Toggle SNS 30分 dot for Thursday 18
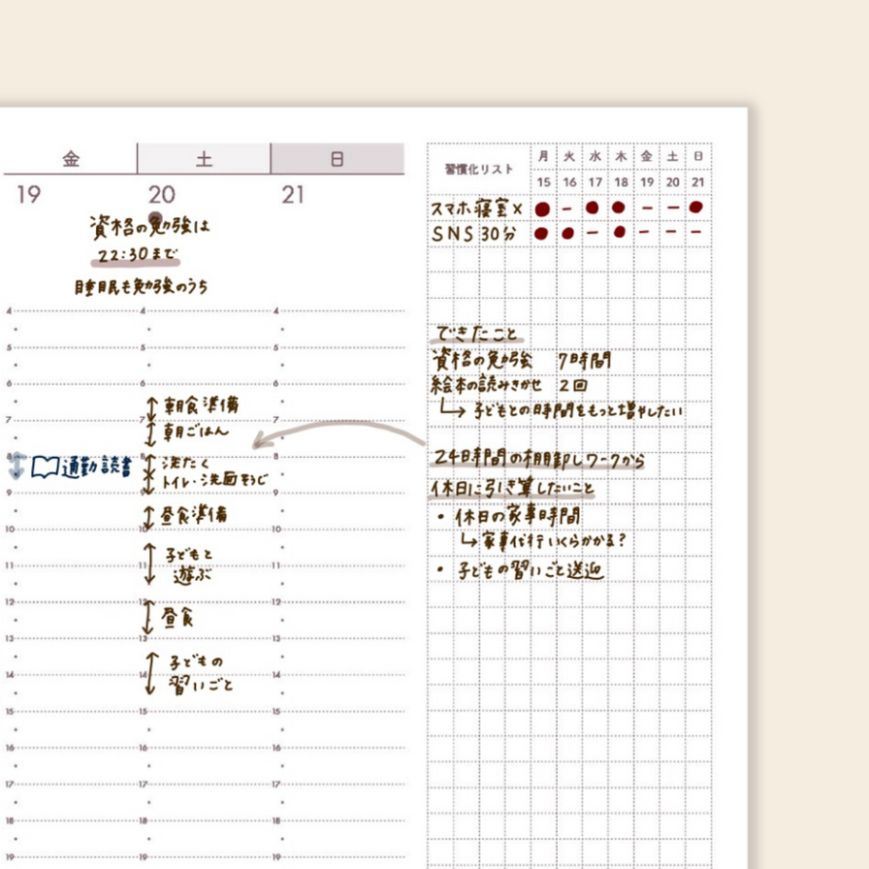The image size is (869, 869). click(x=620, y=234)
